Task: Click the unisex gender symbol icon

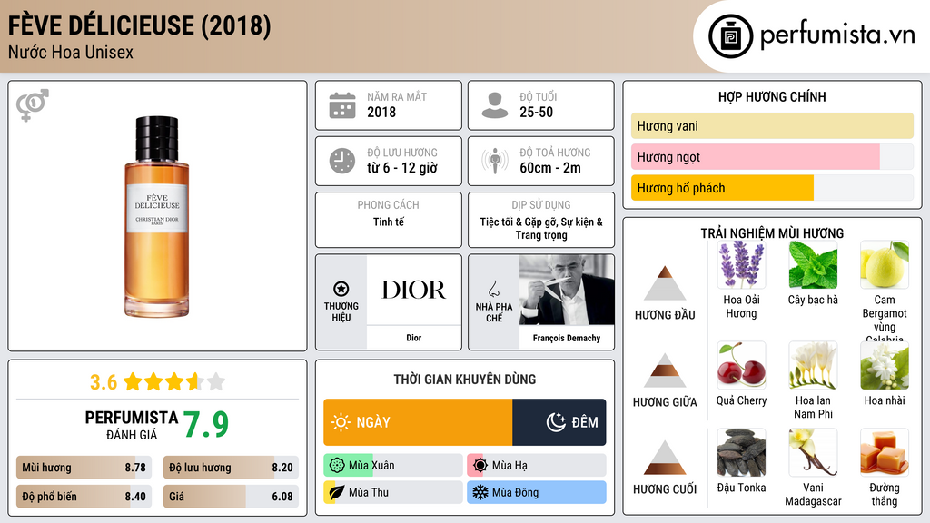Action: (32, 105)
